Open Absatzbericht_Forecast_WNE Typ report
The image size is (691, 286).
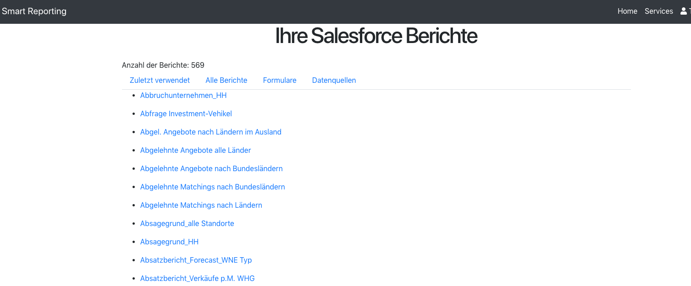pyautogui.click(x=196, y=260)
